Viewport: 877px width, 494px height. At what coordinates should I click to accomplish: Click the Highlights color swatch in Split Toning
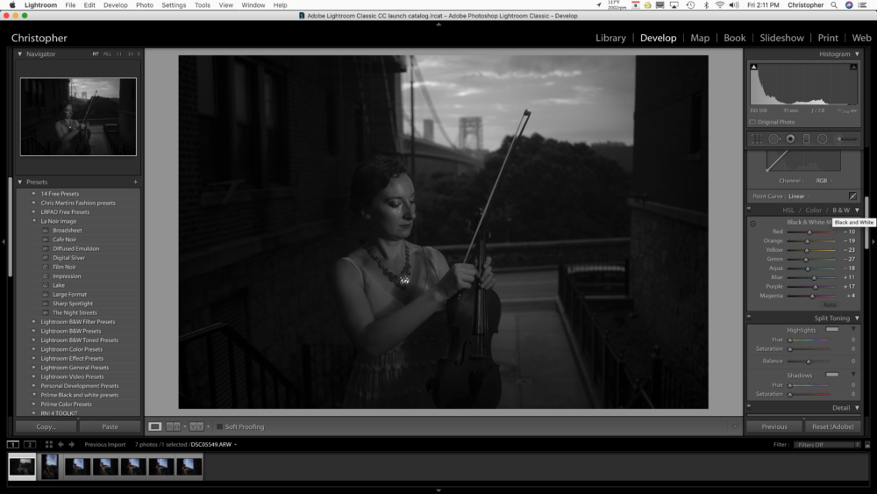[x=832, y=330]
